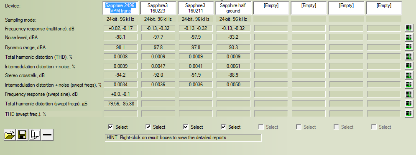
Task: Click the -79.56, -85.88 THD swept result
Action: click(121, 104)
